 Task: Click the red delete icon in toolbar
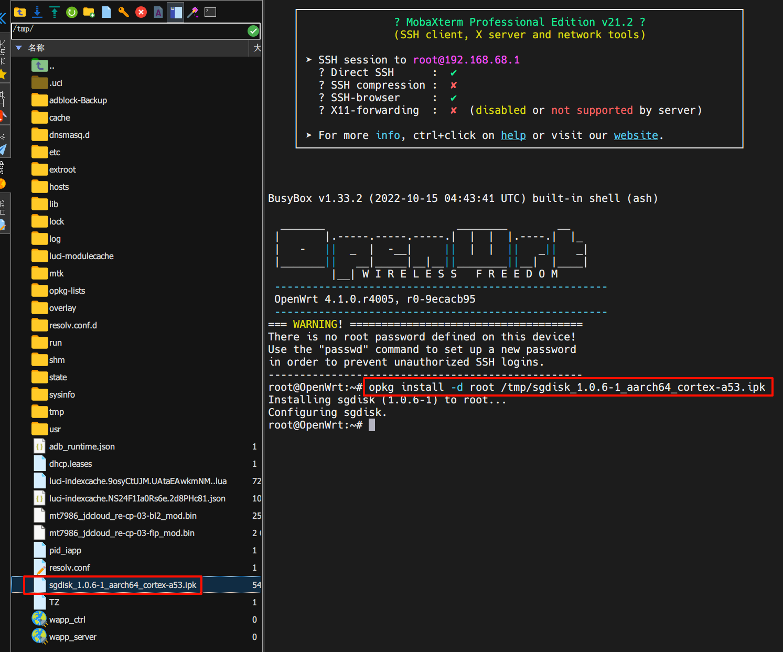coord(141,12)
